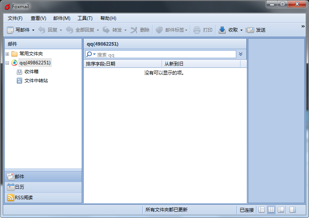This screenshot has height=218, width=309.
Task: Select the qq(49862251) account in tree
Action: click(x=35, y=63)
